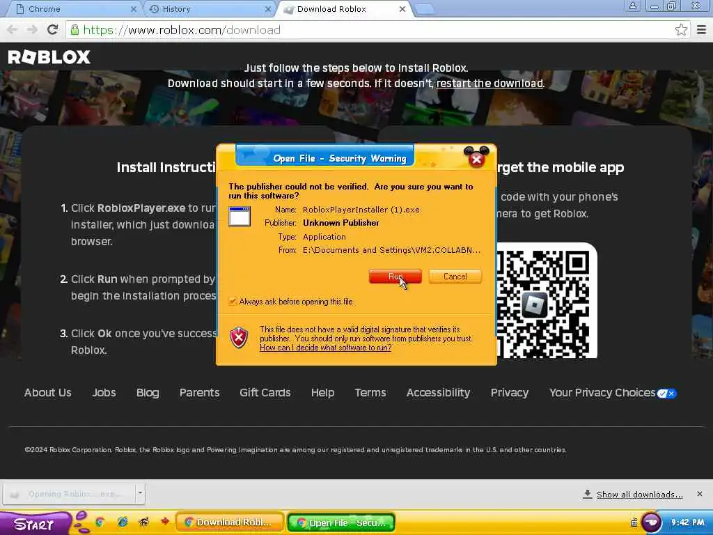
Task: Click the 'restart the download' link
Action: coord(489,84)
